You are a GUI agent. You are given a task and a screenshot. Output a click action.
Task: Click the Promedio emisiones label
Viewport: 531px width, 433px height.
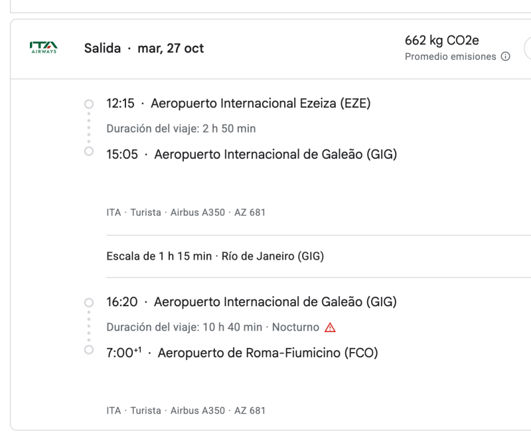pos(451,56)
